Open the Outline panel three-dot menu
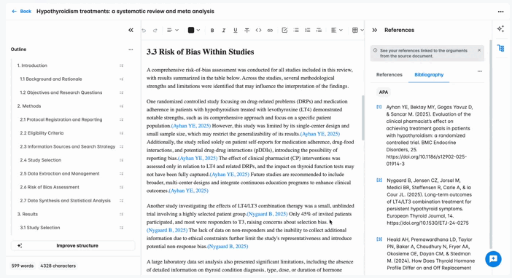The image size is (512, 278). tap(131, 49)
